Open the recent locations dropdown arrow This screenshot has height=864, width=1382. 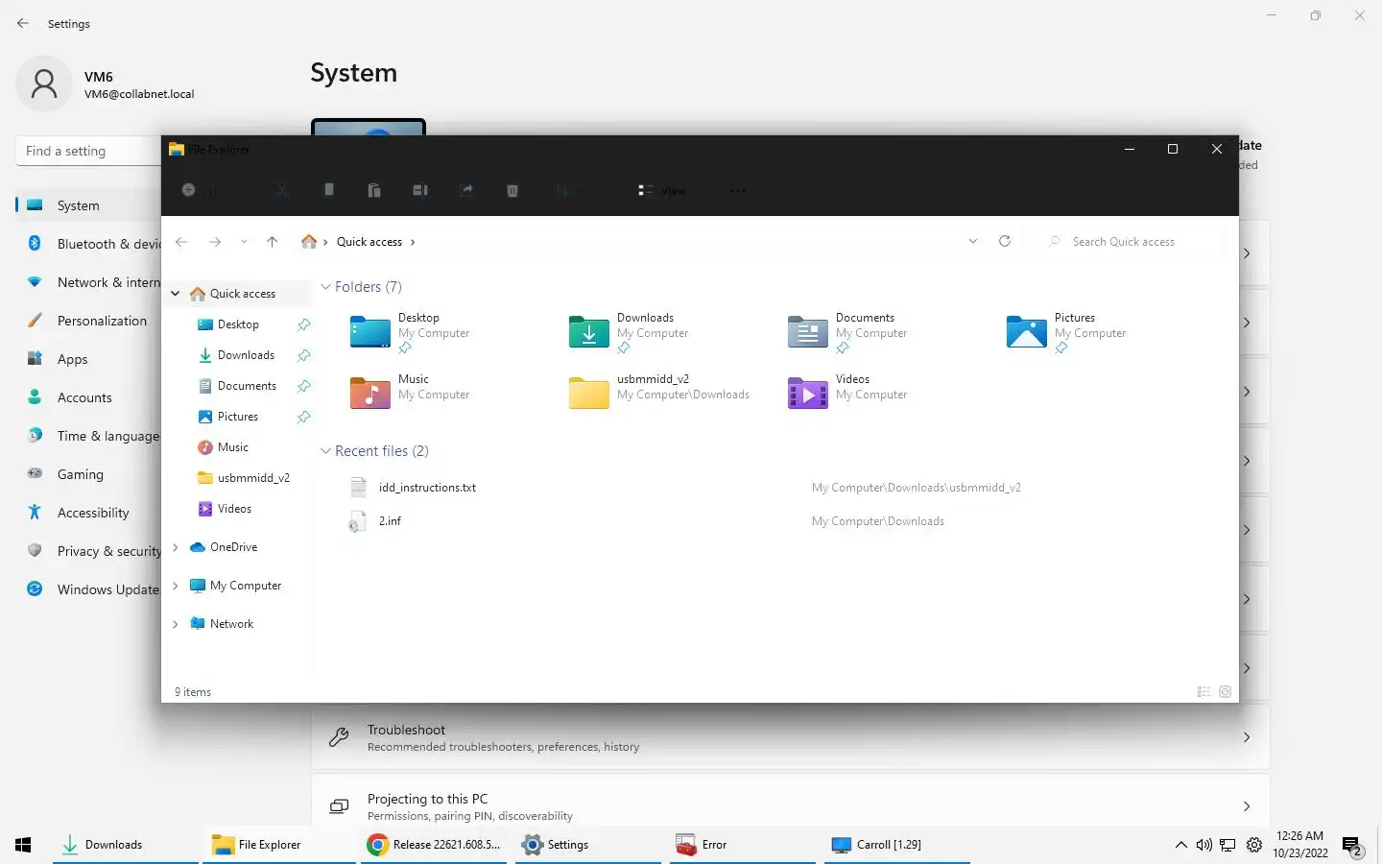click(x=244, y=242)
